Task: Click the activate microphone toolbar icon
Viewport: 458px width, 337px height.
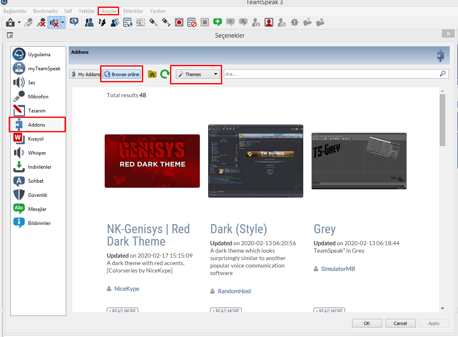Action: tap(28, 22)
